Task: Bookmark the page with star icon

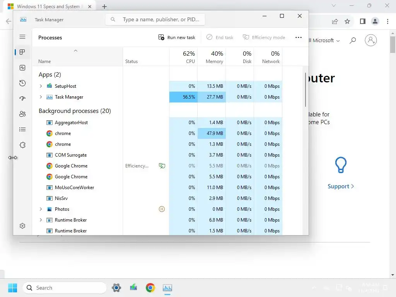Action: point(347,22)
